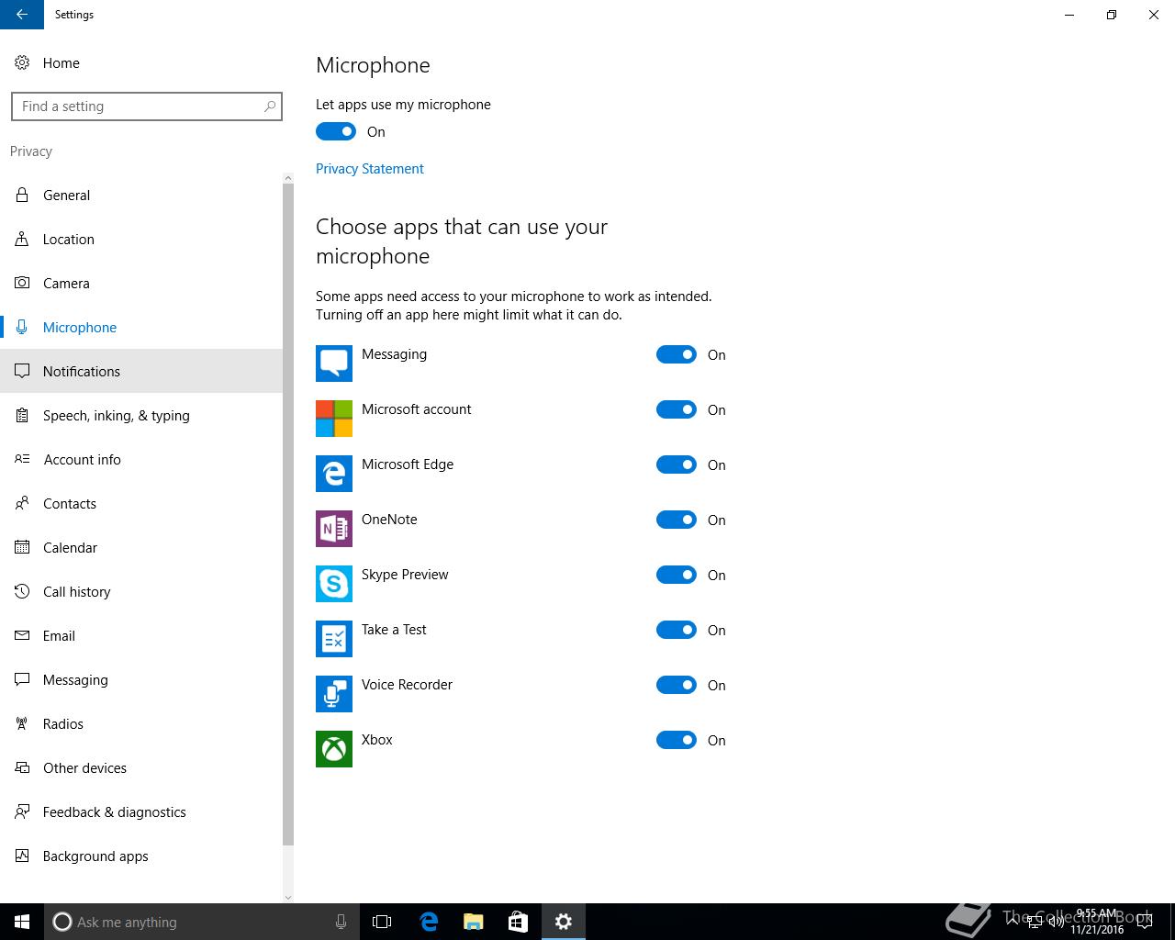Select Location in Privacy sidebar

(x=141, y=239)
